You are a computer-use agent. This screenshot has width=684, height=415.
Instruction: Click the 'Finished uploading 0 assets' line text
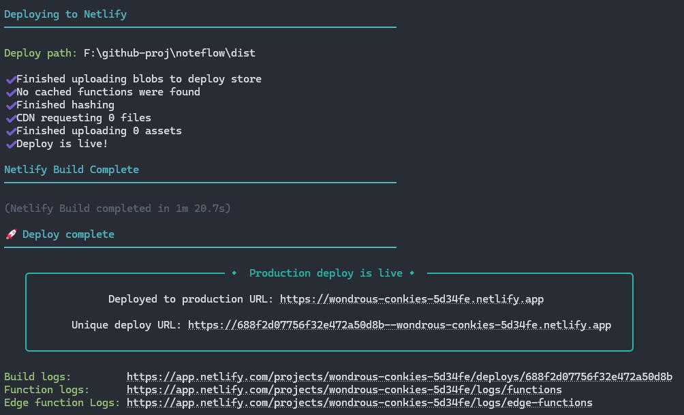(99, 131)
